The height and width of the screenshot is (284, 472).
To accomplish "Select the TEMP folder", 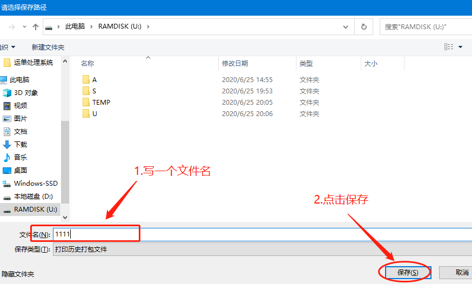I will pos(101,102).
